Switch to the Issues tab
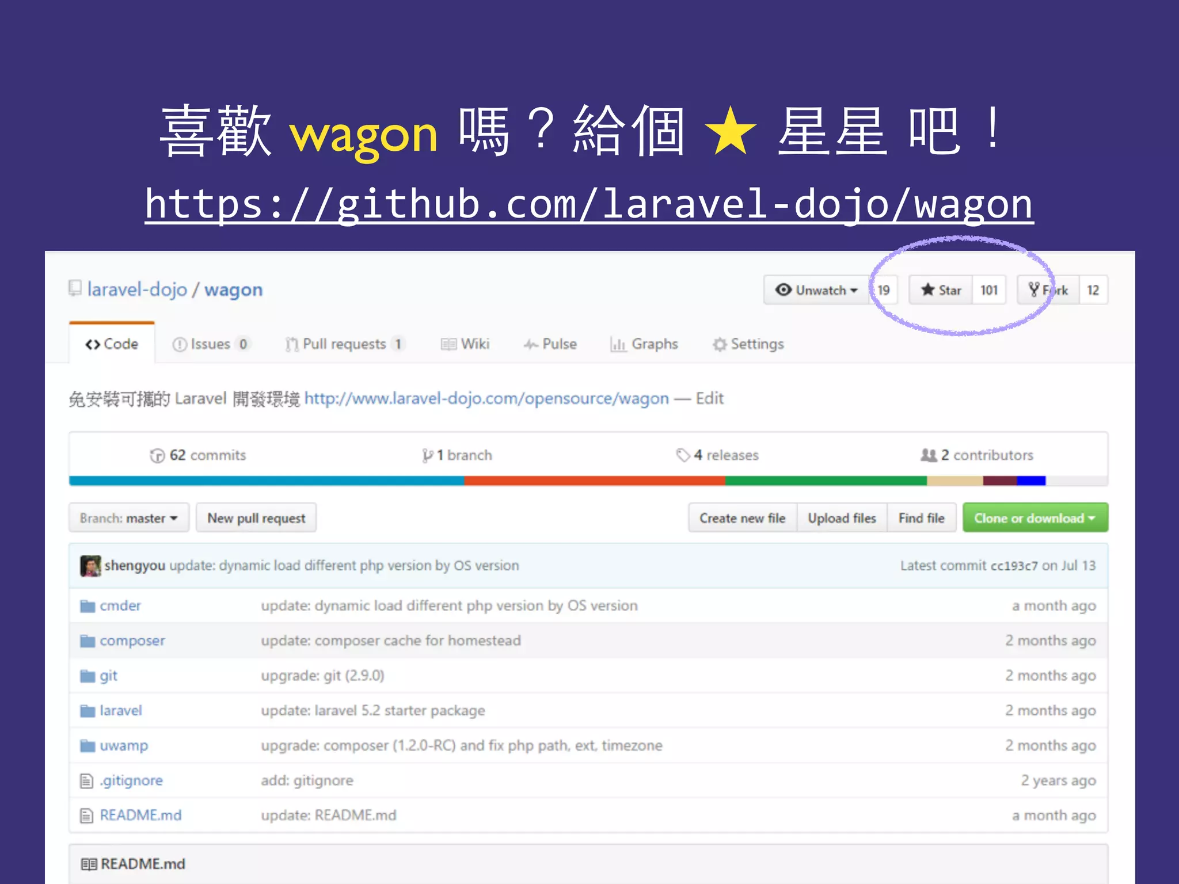The width and height of the screenshot is (1179, 884). point(211,344)
